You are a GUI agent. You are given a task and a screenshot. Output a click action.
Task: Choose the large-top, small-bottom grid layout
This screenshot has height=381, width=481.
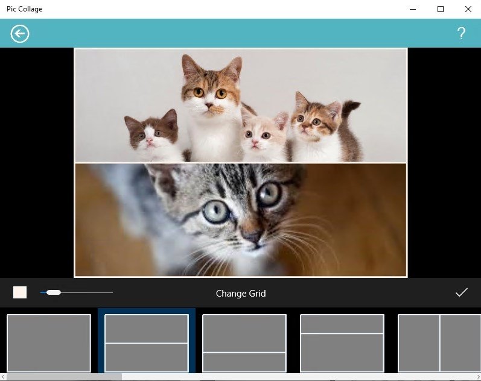(244, 343)
